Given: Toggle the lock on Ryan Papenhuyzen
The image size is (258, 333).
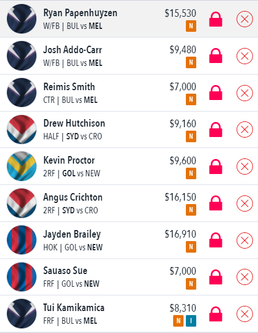Looking at the screenshot, I should tap(216, 19).
